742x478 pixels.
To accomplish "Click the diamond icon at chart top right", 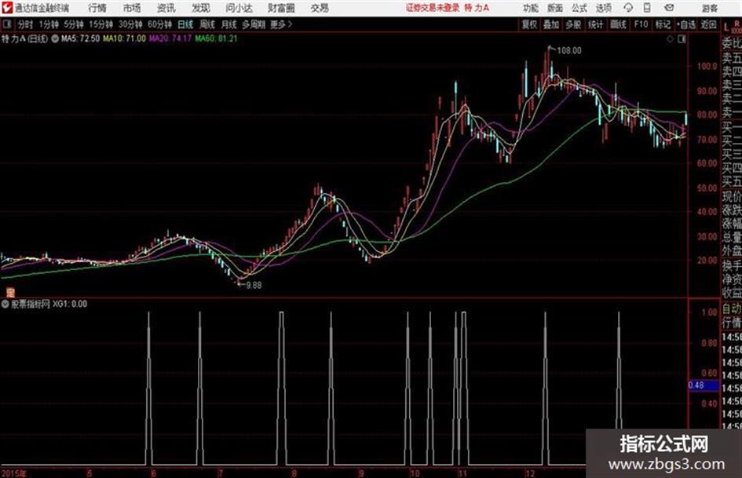I will point(670,39).
